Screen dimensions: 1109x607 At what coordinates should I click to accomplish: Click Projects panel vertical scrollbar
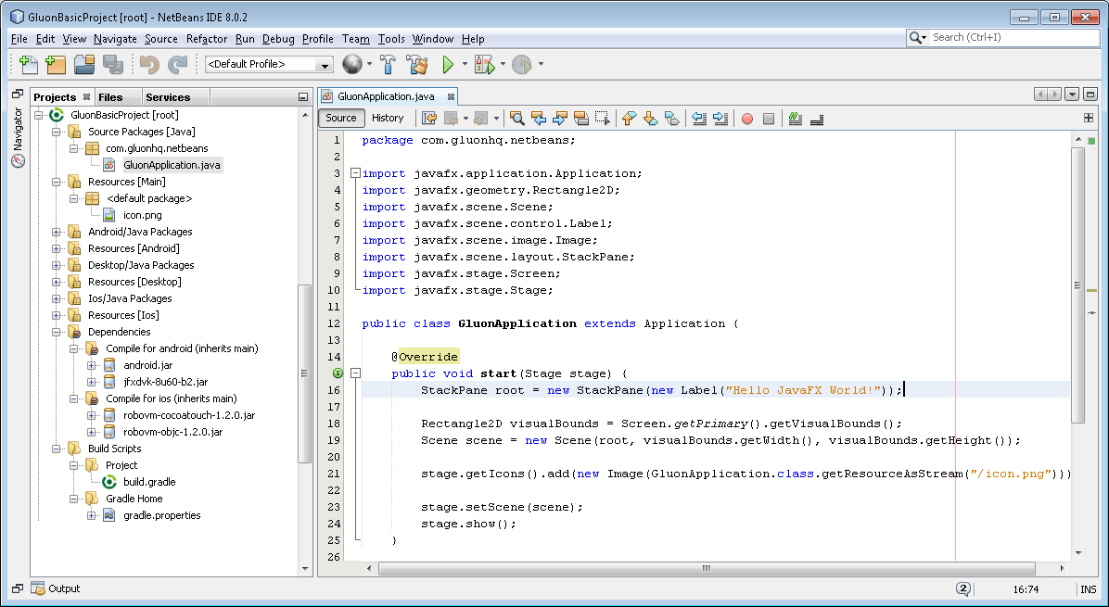pos(305,373)
